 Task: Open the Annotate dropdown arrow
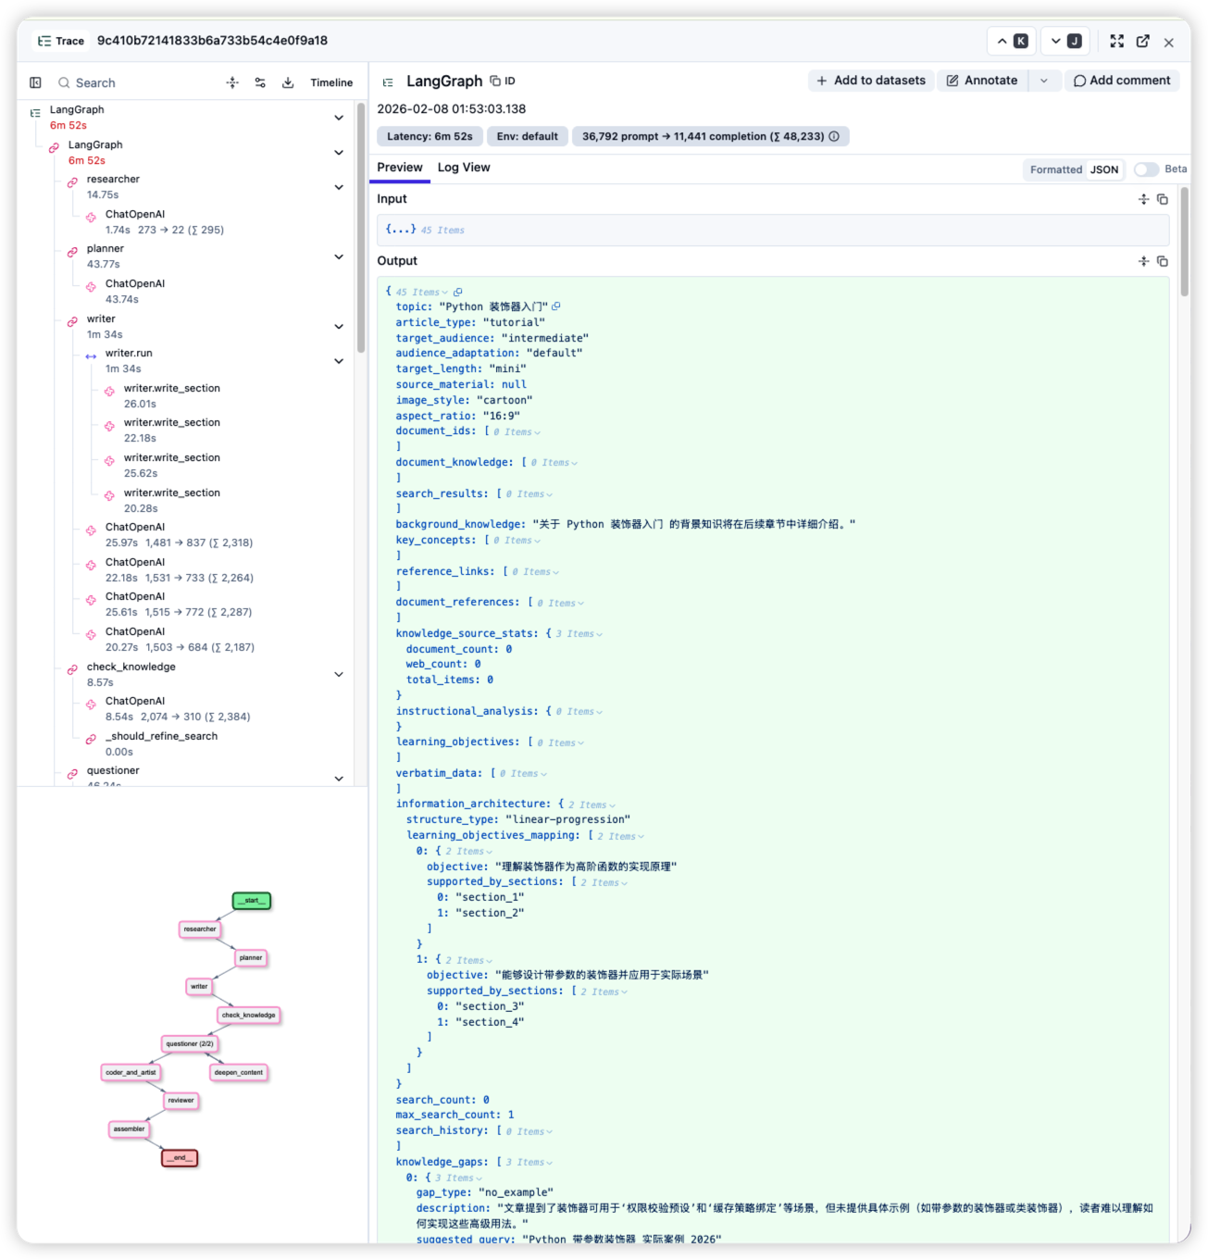pos(1044,81)
